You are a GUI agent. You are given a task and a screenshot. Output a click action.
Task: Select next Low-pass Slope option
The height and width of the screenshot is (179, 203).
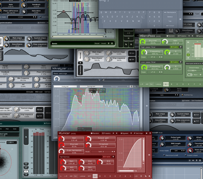(x=162, y=72)
